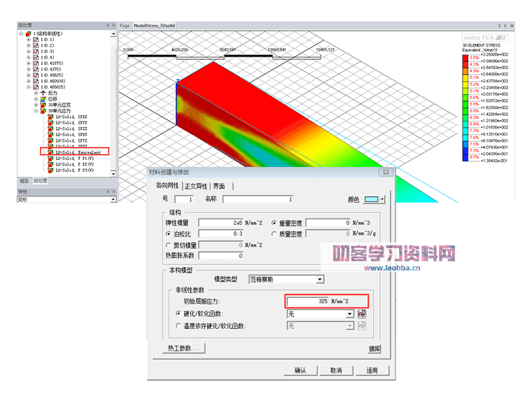The width and height of the screenshot is (532, 403).
Task: Click the 3D单元应变 strain icon
Action: [43, 105]
